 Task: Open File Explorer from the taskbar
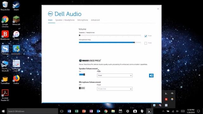113,111
